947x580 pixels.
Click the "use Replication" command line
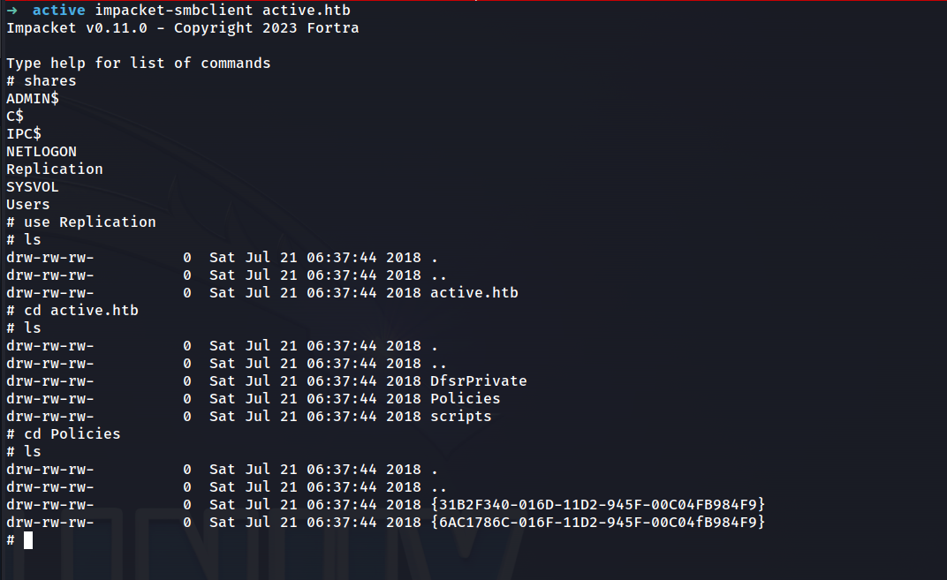[89, 222]
